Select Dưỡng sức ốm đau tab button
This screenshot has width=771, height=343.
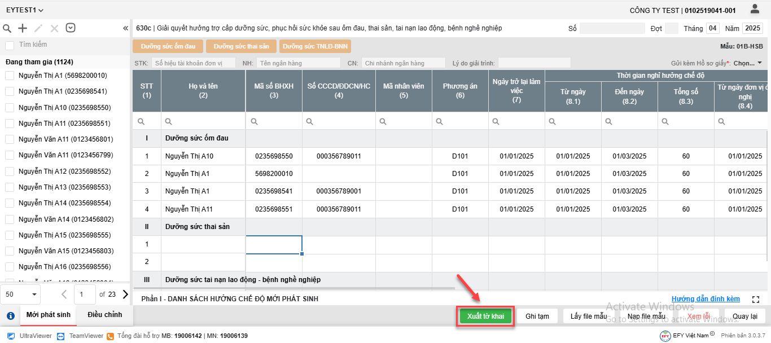(168, 46)
